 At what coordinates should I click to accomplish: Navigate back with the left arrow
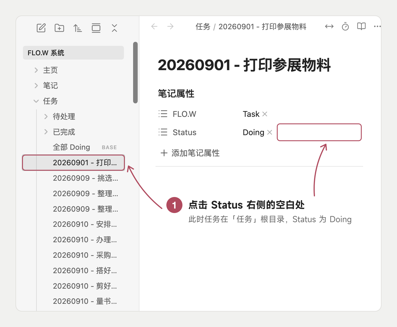click(154, 27)
